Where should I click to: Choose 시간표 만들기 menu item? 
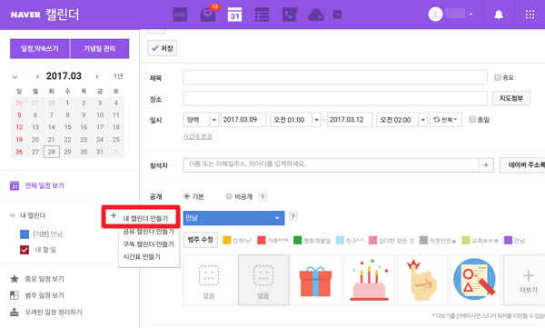pyautogui.click(x=142, y=257)
